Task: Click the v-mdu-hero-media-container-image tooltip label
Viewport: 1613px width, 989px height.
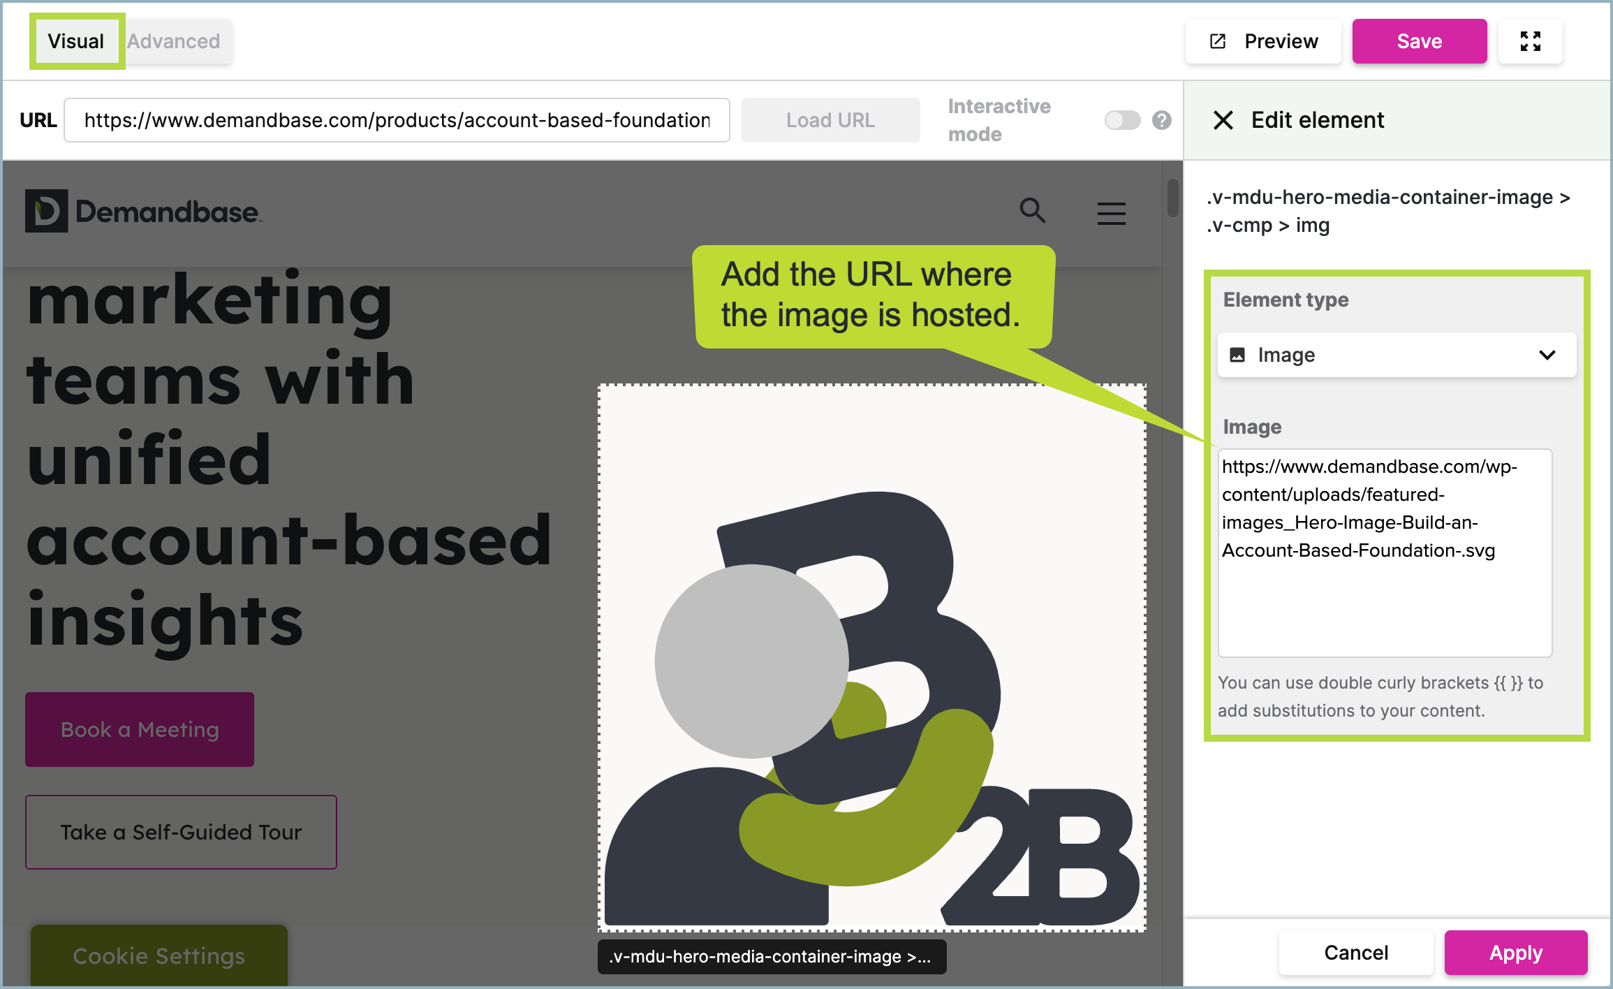Action: (772, 956)
